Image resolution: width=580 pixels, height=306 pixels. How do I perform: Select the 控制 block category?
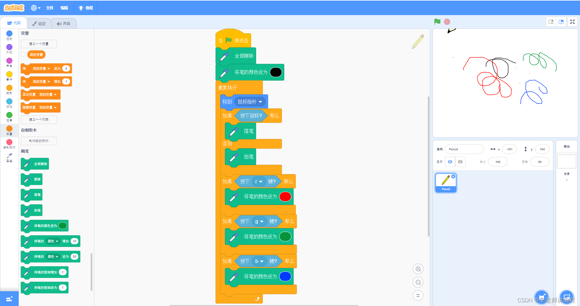(9, 90)
